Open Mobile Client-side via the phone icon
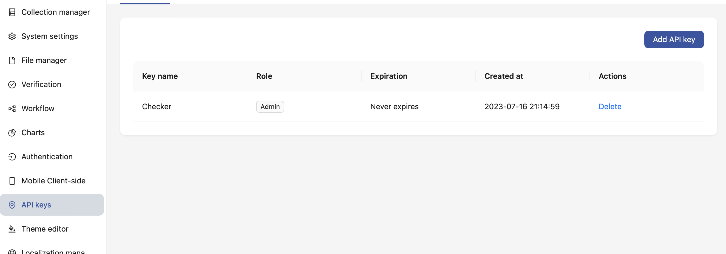 click(12, 181)
